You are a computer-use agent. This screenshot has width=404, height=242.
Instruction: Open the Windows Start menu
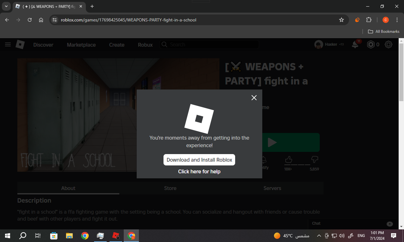[x=8, y=236]
